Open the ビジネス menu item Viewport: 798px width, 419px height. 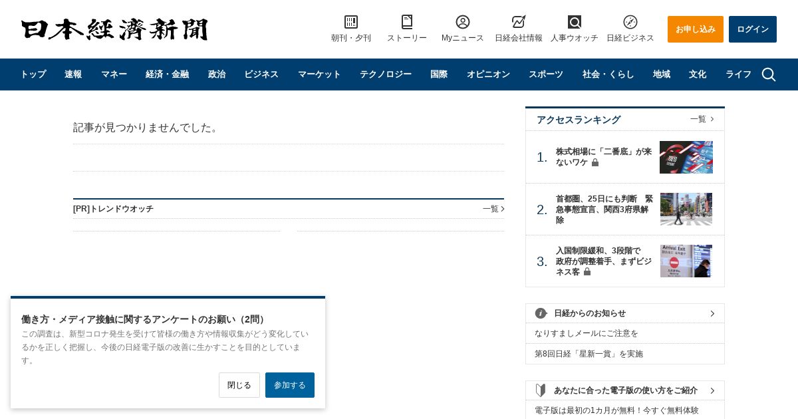[261, 74]
